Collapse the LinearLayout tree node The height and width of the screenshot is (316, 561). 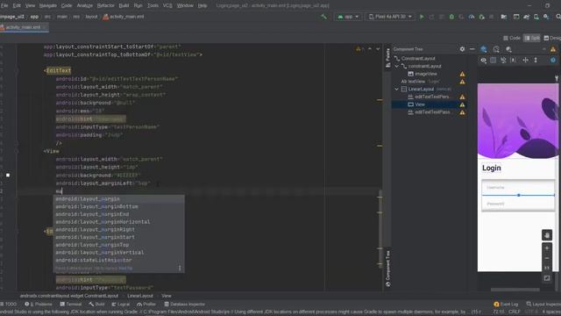pos(397,90)
